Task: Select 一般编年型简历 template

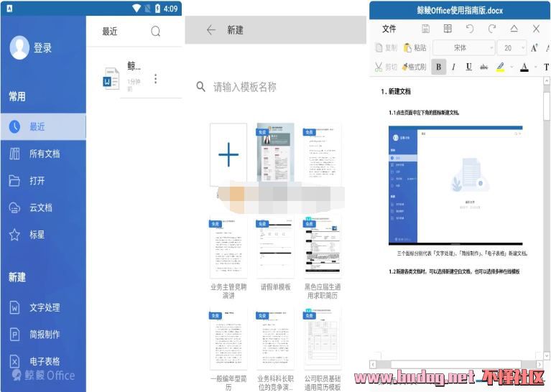Action: point(228,350)
